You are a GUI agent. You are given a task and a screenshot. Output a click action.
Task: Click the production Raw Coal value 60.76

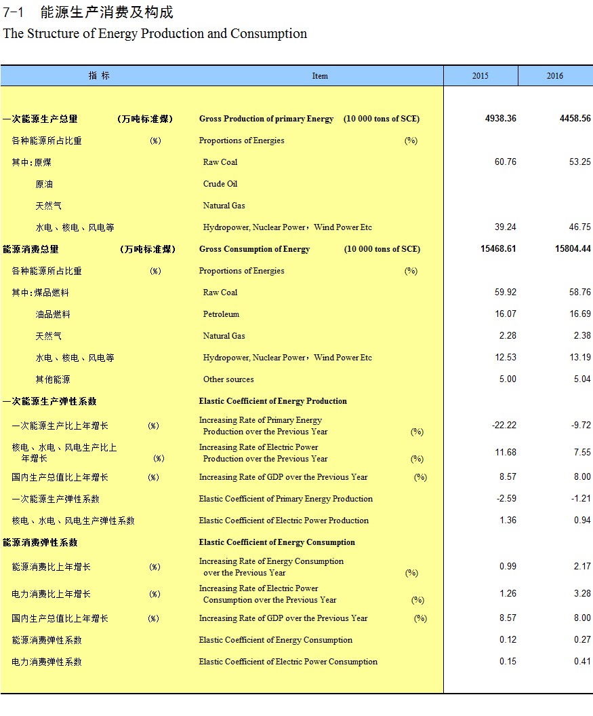coord(506,162)
